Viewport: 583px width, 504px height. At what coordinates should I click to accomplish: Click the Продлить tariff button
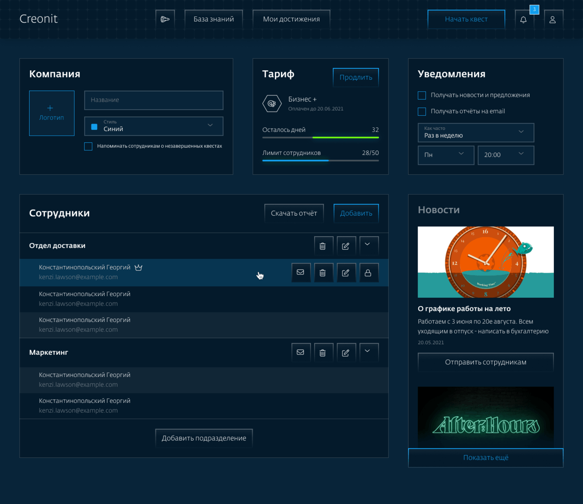[356, 77]
